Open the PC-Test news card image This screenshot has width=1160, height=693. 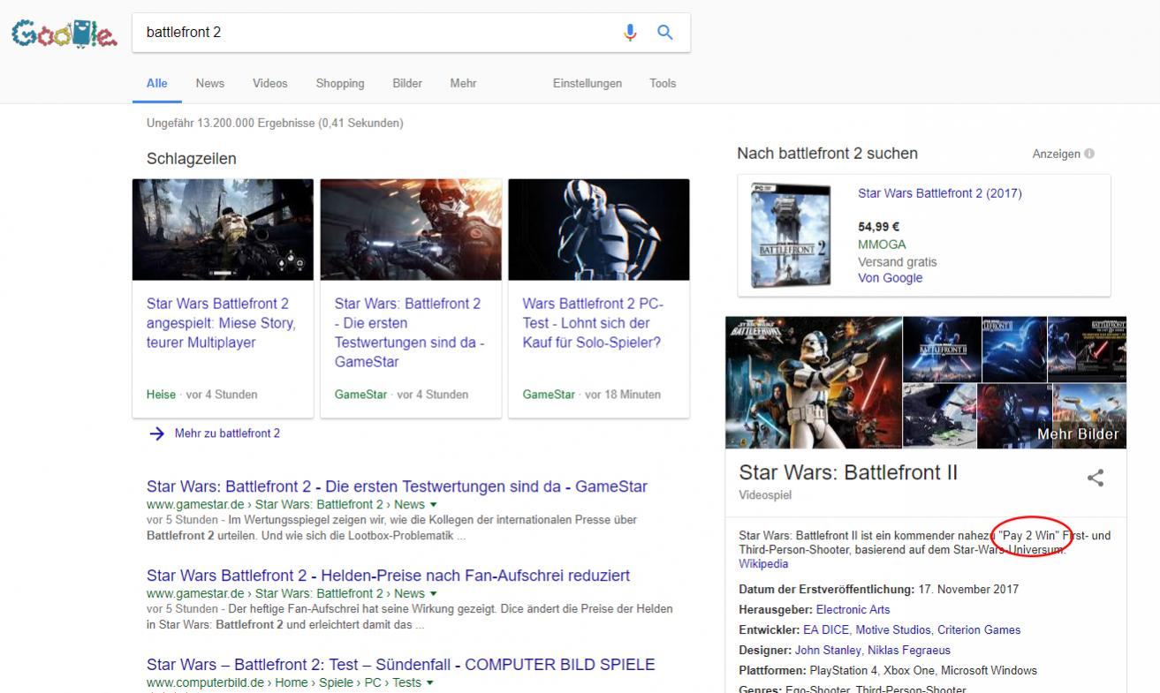coord(599,230)
